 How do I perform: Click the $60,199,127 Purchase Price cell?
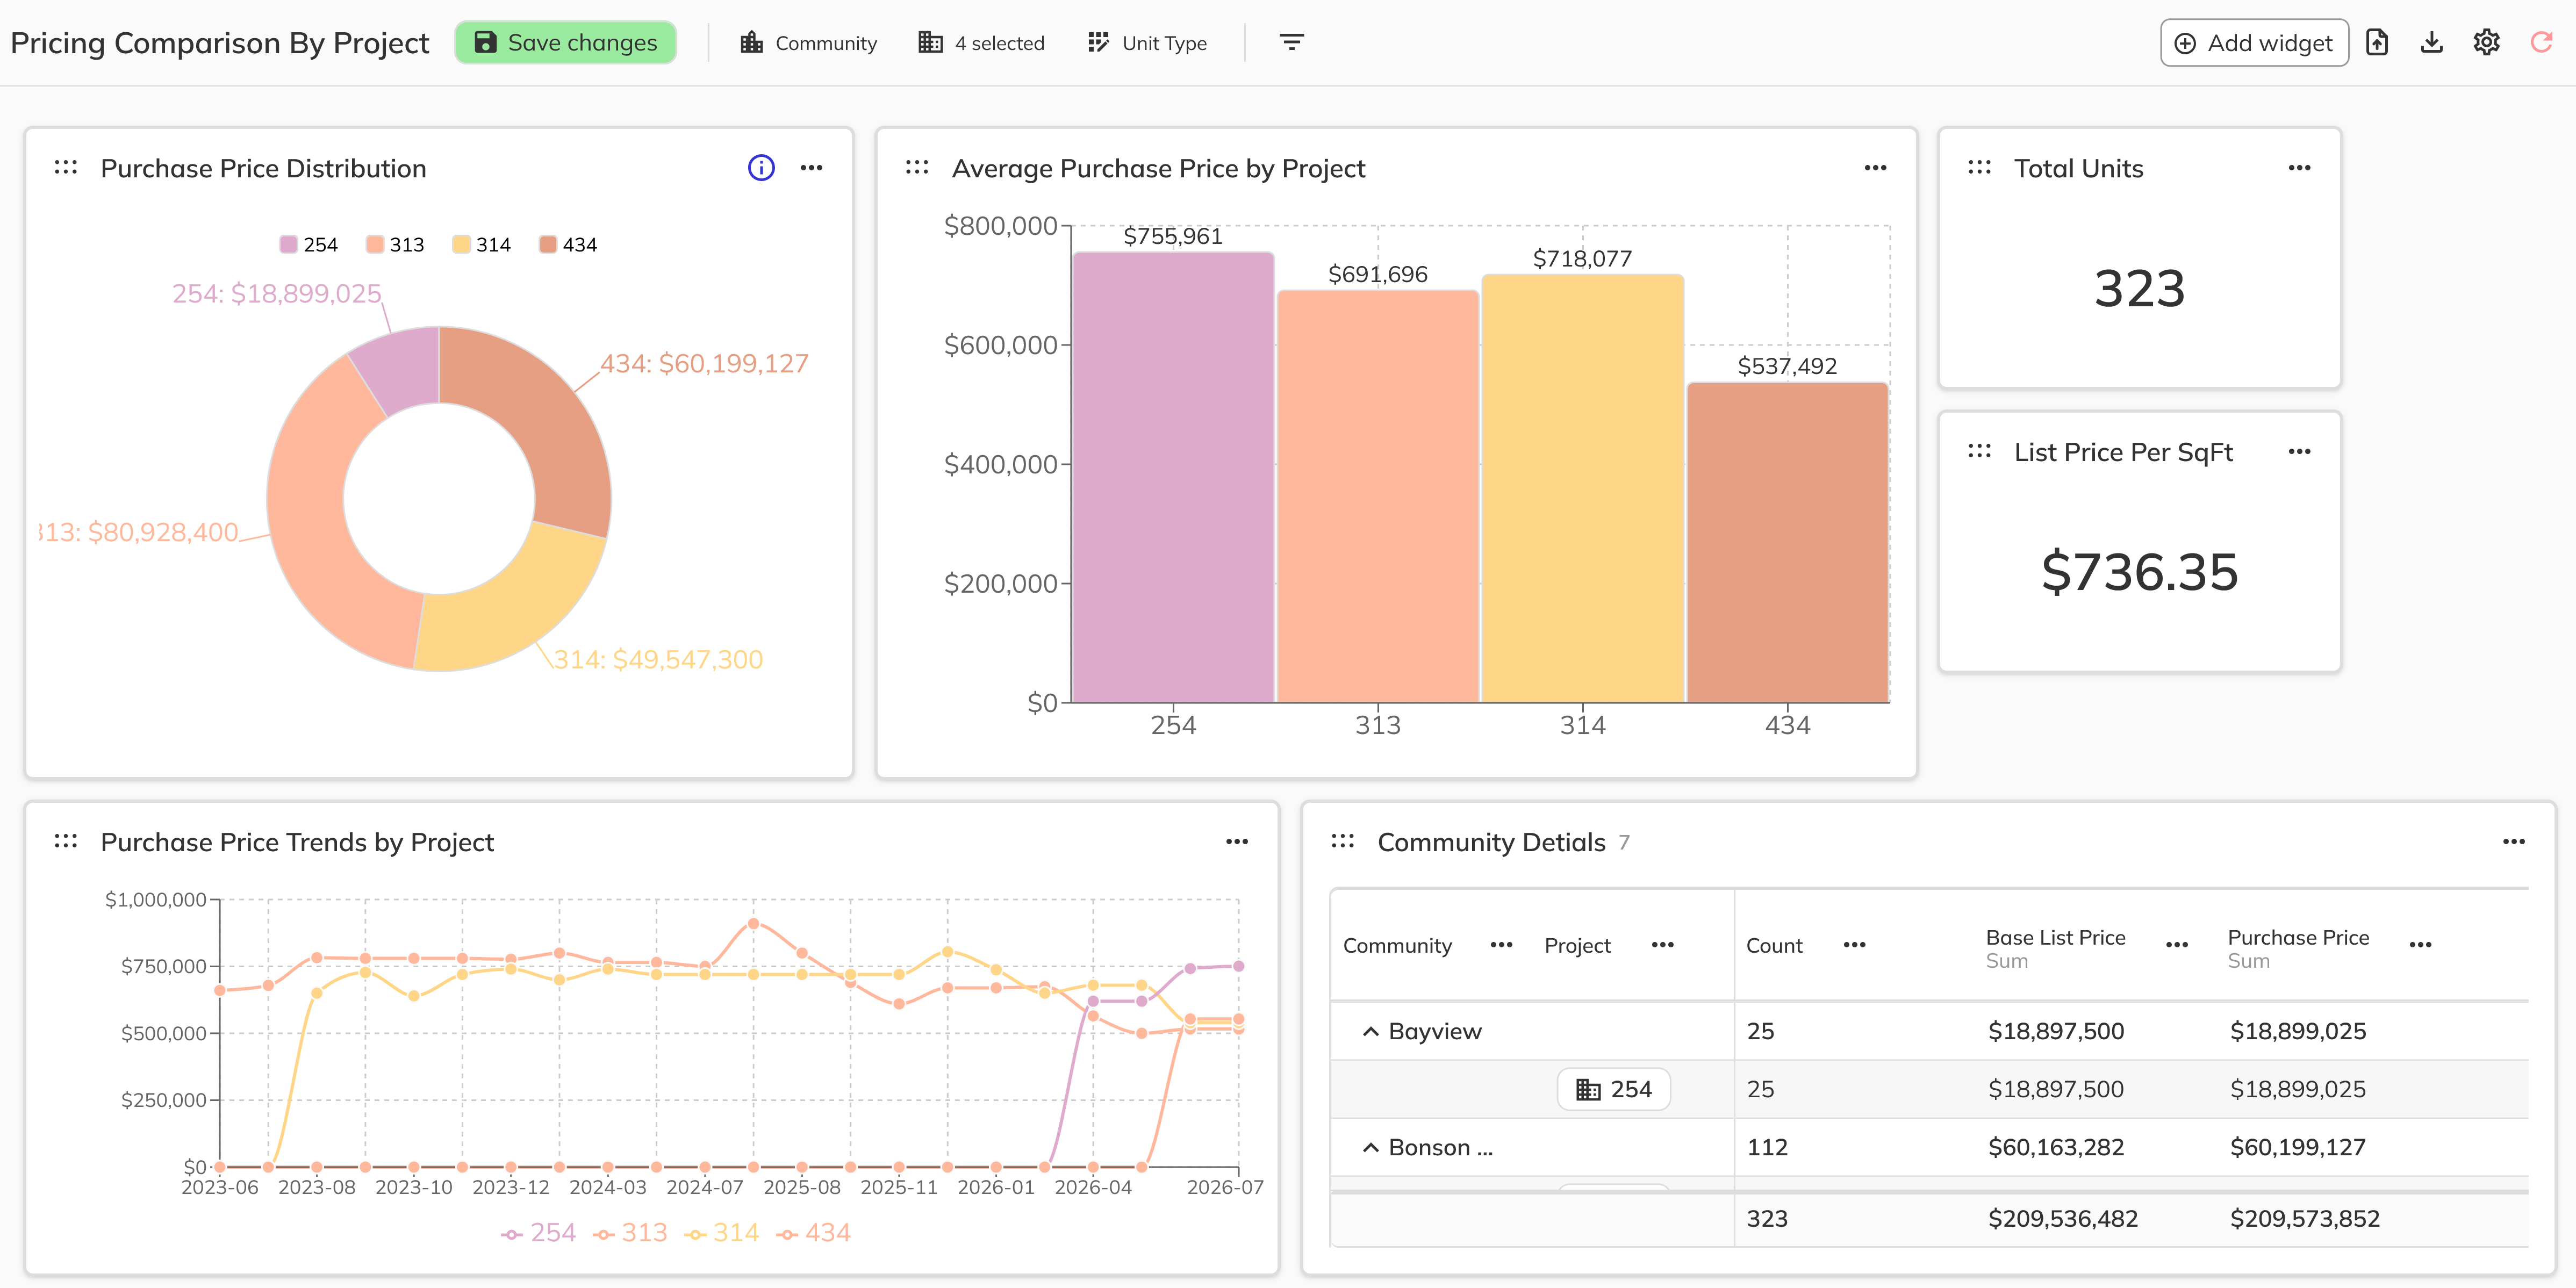(x=2297, y=1148)
